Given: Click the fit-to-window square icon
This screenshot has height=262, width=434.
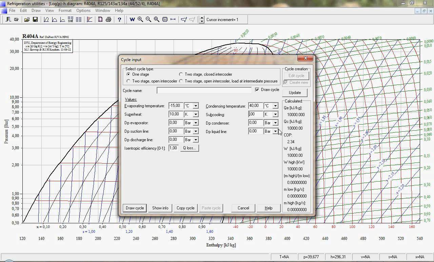Looking at the screenshot, I should click(165, 20).
